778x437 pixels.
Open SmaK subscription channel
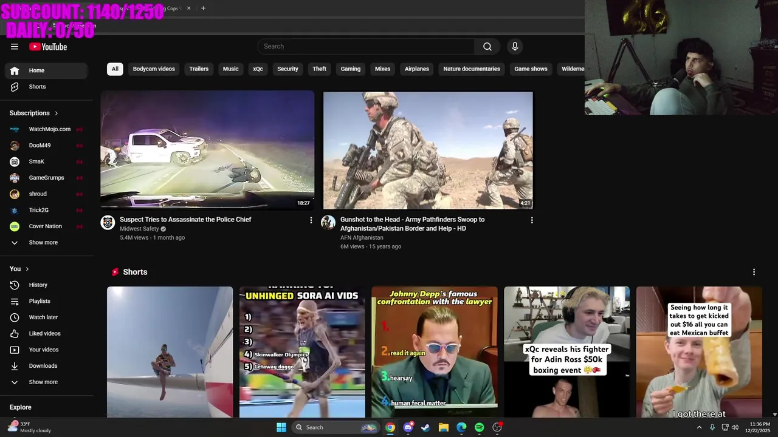[x=46, y=161]
